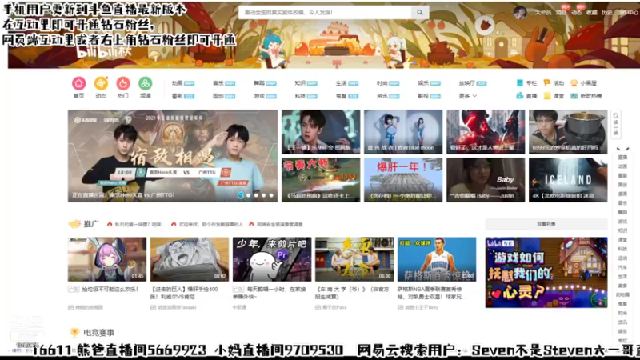Open the 生活 category

(341, 83)
